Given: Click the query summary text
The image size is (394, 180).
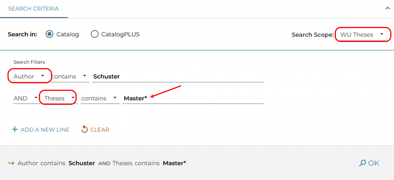Looking at the screenshot, I should pos(102,163).
